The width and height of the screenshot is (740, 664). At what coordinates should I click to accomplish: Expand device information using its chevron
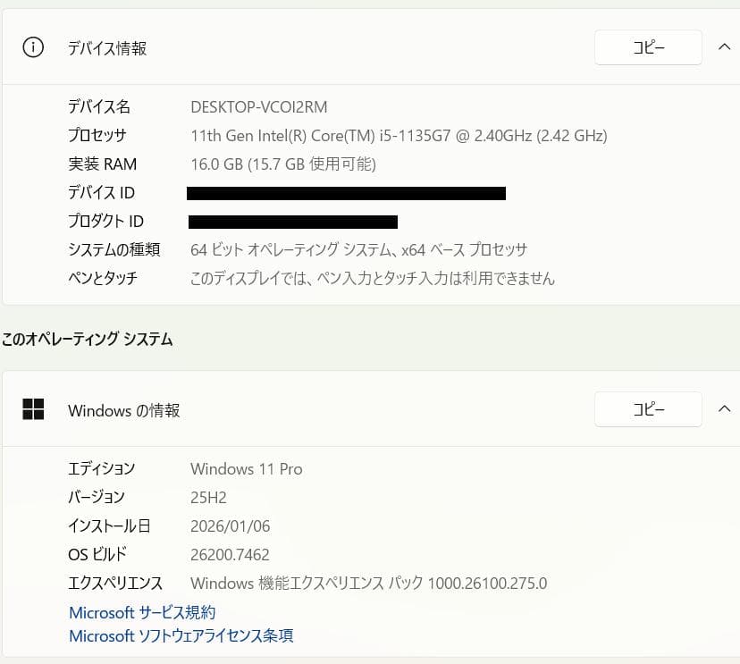725,47
